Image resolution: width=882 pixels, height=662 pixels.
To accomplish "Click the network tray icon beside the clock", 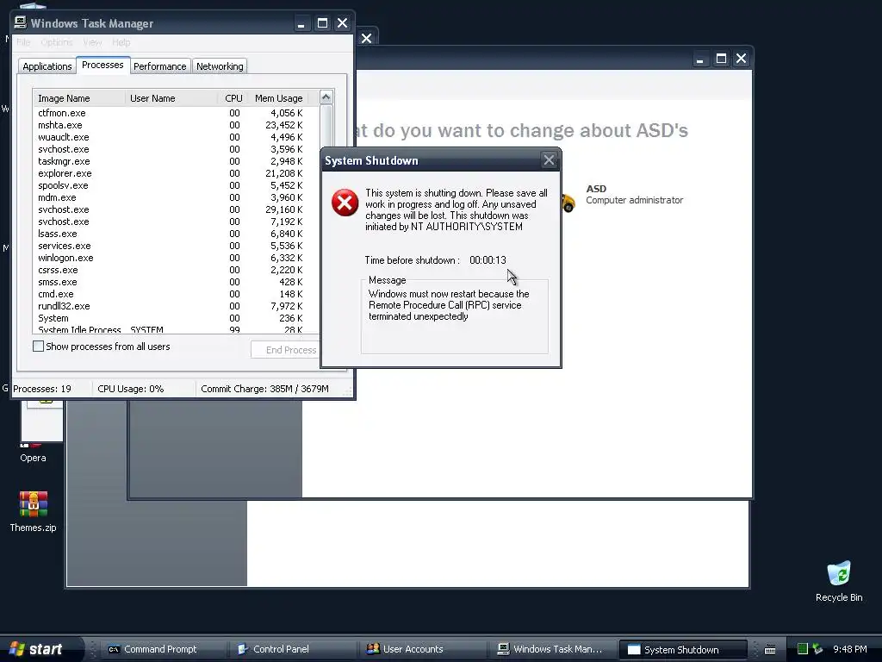I will click(x=818, y=649).
